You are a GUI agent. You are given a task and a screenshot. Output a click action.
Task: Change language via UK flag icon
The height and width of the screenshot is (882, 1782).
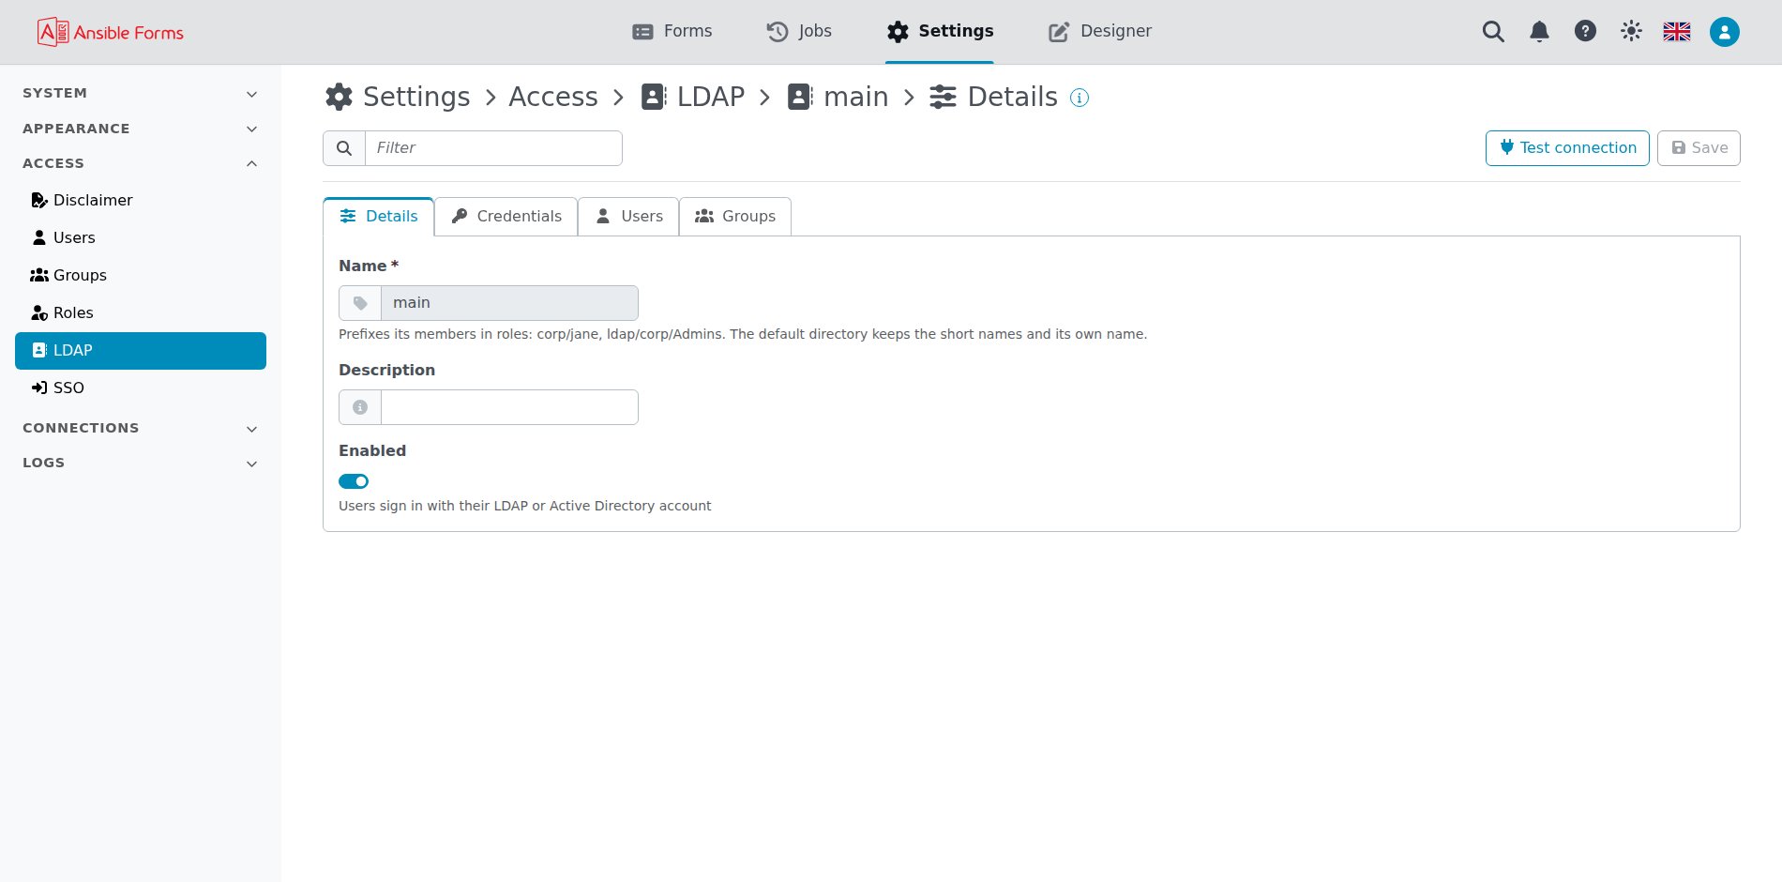(1677, 32)
